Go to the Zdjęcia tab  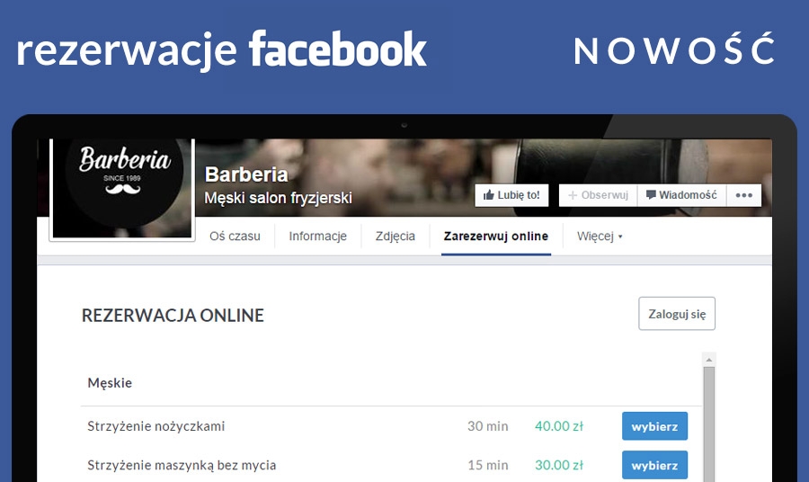tap(396, 237)
